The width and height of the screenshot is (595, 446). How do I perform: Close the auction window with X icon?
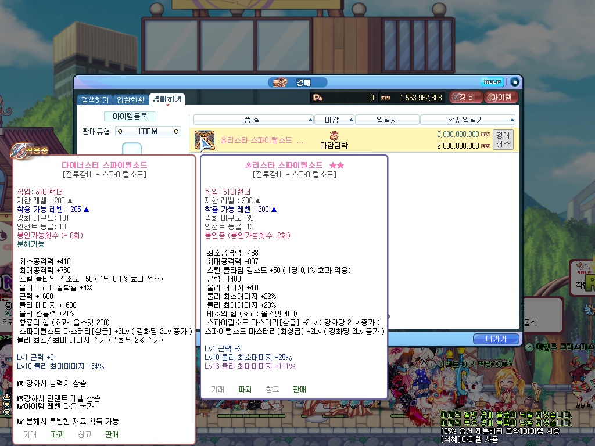tap(514, 82)
